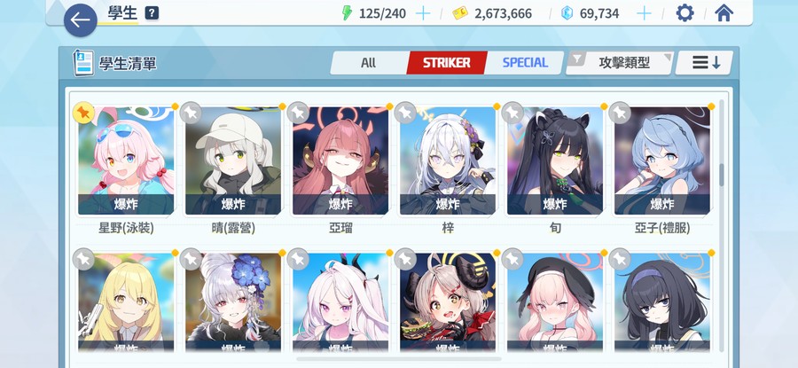Image resolution: width=798 pixels, height=368 pixels.
Task: Switch to the SPECIAL tab
Action: [x=525, y=63]
